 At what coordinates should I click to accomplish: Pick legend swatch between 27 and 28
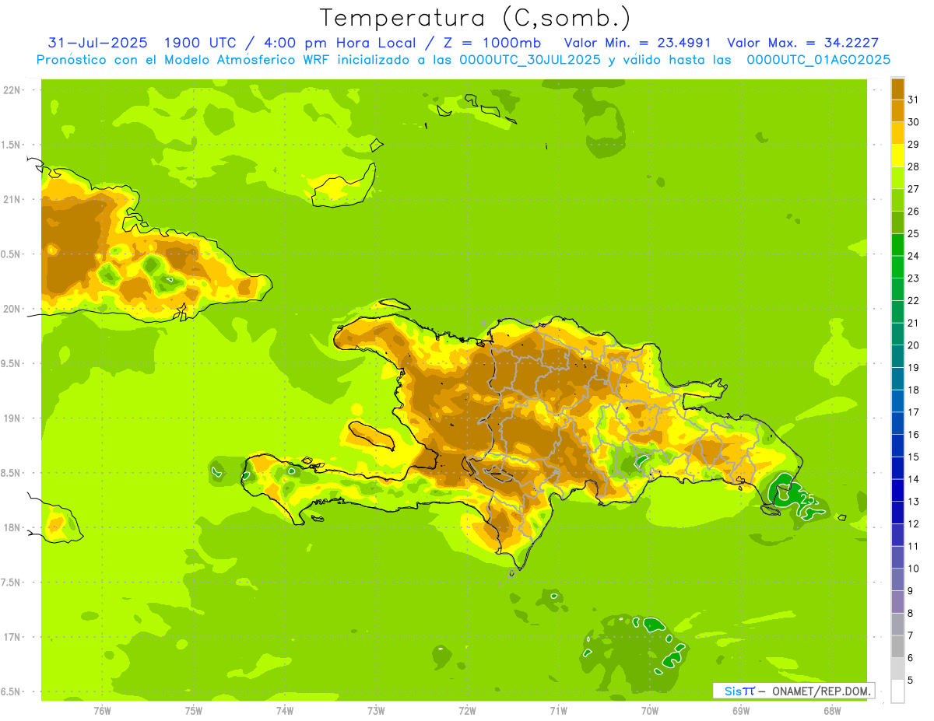tap(897, 177)
